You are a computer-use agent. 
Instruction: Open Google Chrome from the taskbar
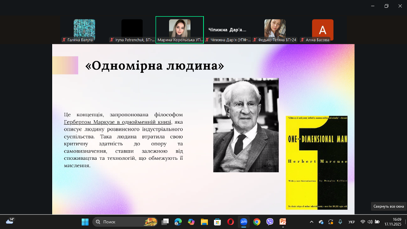point(257,222)
